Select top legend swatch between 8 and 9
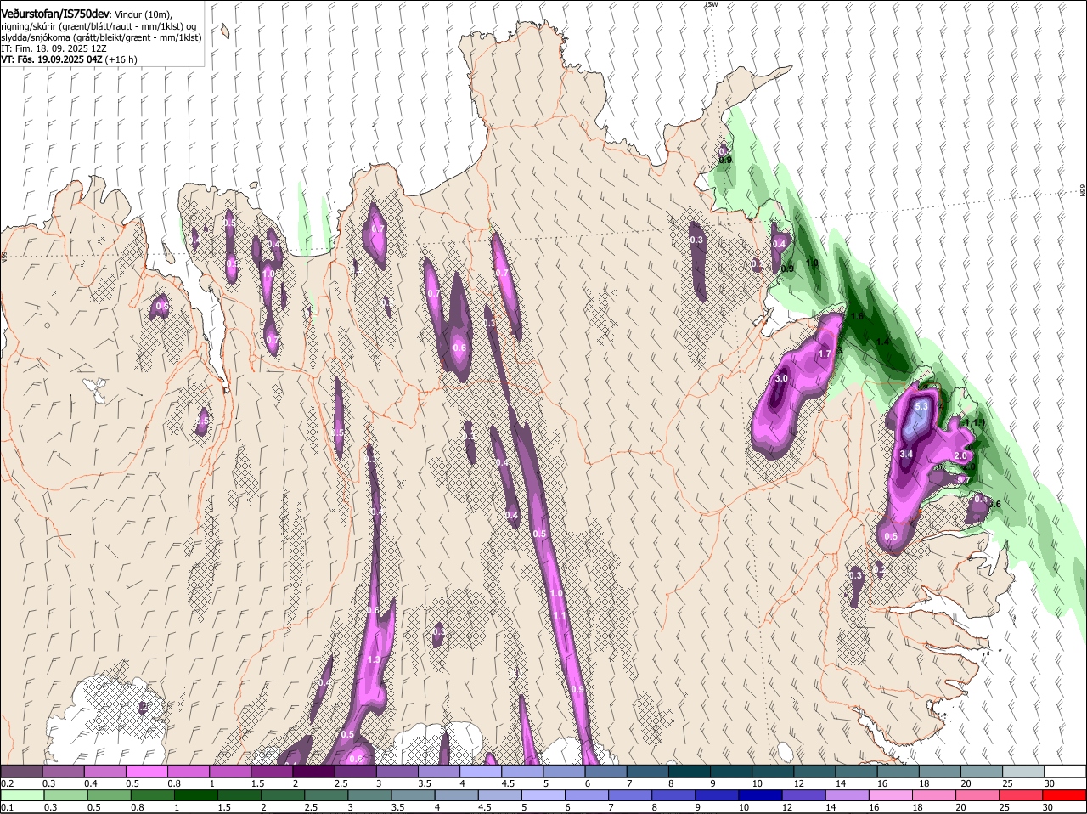Viewport: 1087px width, 814px height. 690,772
